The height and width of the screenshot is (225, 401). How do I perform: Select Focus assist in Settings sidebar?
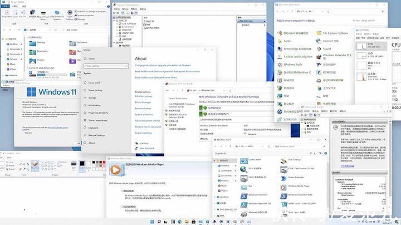tap(94, 83)
